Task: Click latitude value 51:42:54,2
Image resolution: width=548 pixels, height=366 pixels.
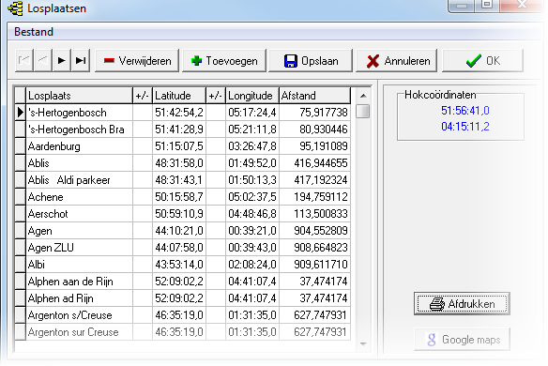Action: point(179,113)
